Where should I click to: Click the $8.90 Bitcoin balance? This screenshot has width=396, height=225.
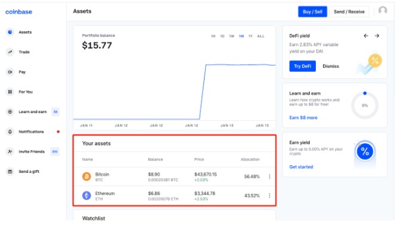[x=154, y=174]
